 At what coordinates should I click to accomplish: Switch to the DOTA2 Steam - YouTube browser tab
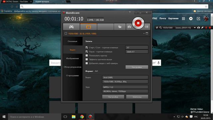point(17,2)
